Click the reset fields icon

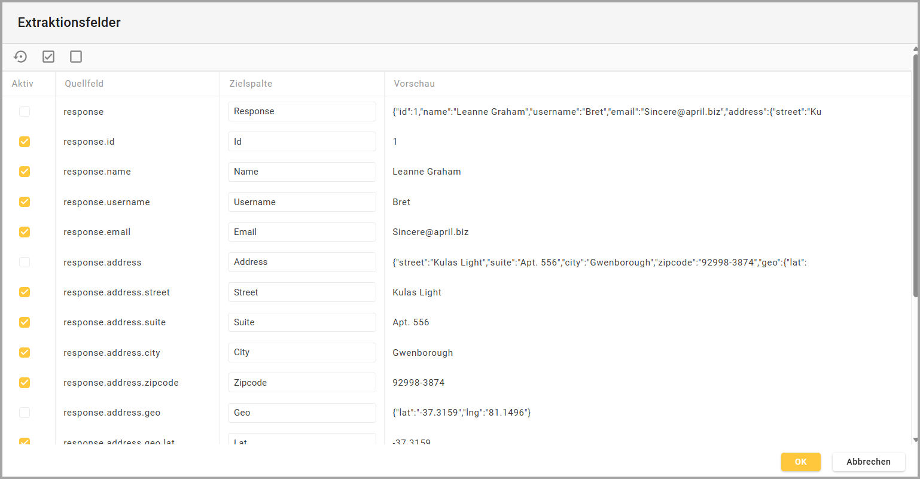(x=20, y=57)
